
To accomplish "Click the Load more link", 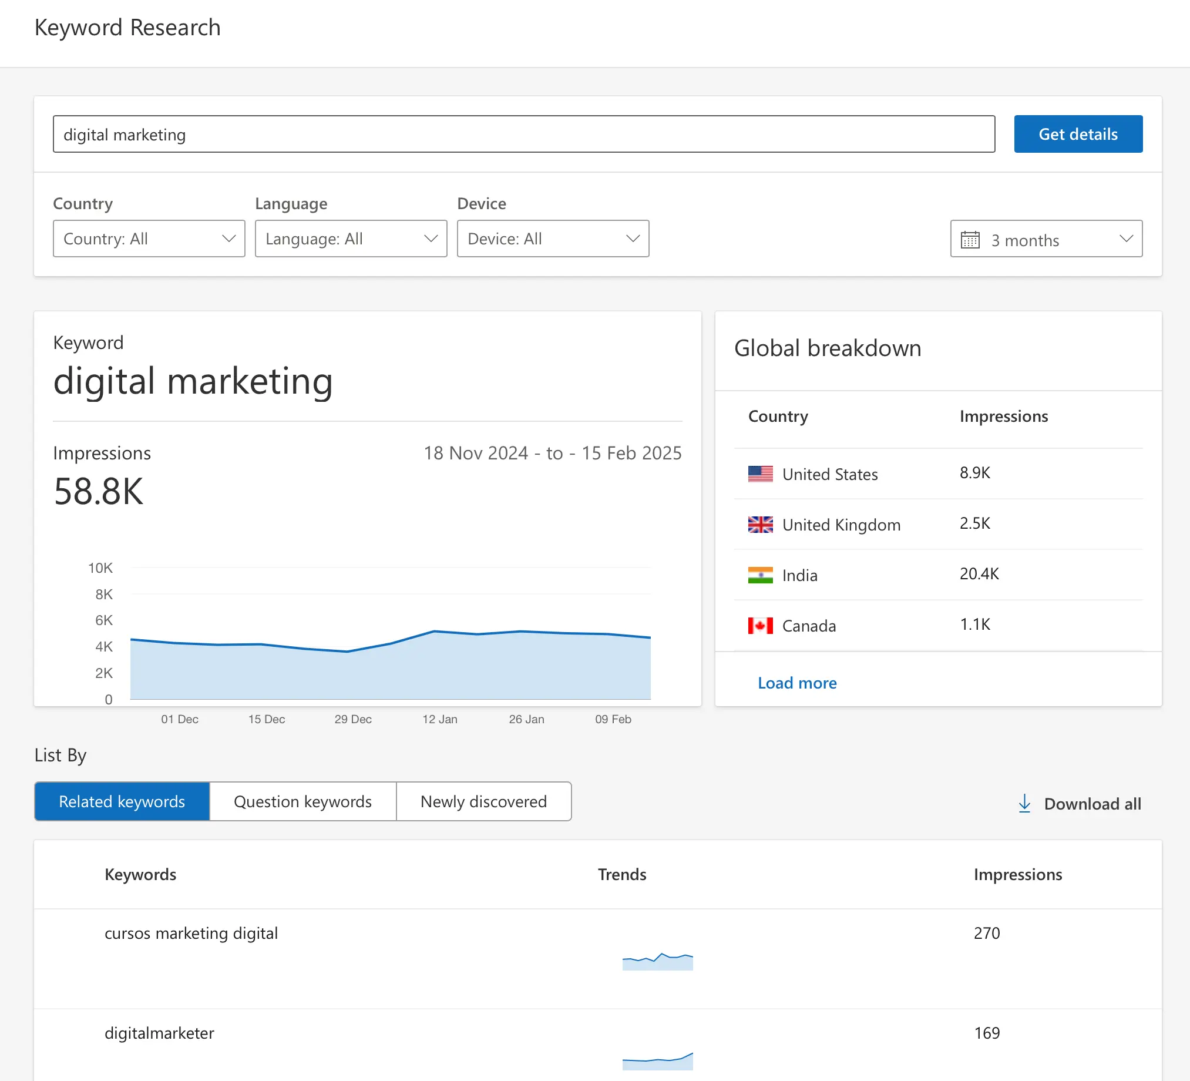I will coord(797,683).
